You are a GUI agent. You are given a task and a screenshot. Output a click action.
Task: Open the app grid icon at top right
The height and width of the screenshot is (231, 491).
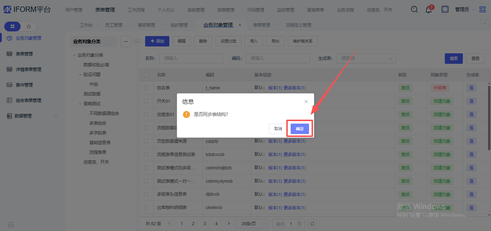pos(482,9)
